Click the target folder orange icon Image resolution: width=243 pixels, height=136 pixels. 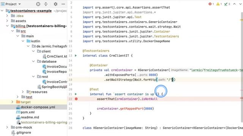pos(18,102)
